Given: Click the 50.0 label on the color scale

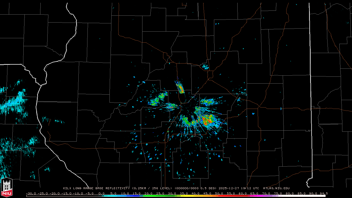Looking at the screenshot, I should pos(219,193).
